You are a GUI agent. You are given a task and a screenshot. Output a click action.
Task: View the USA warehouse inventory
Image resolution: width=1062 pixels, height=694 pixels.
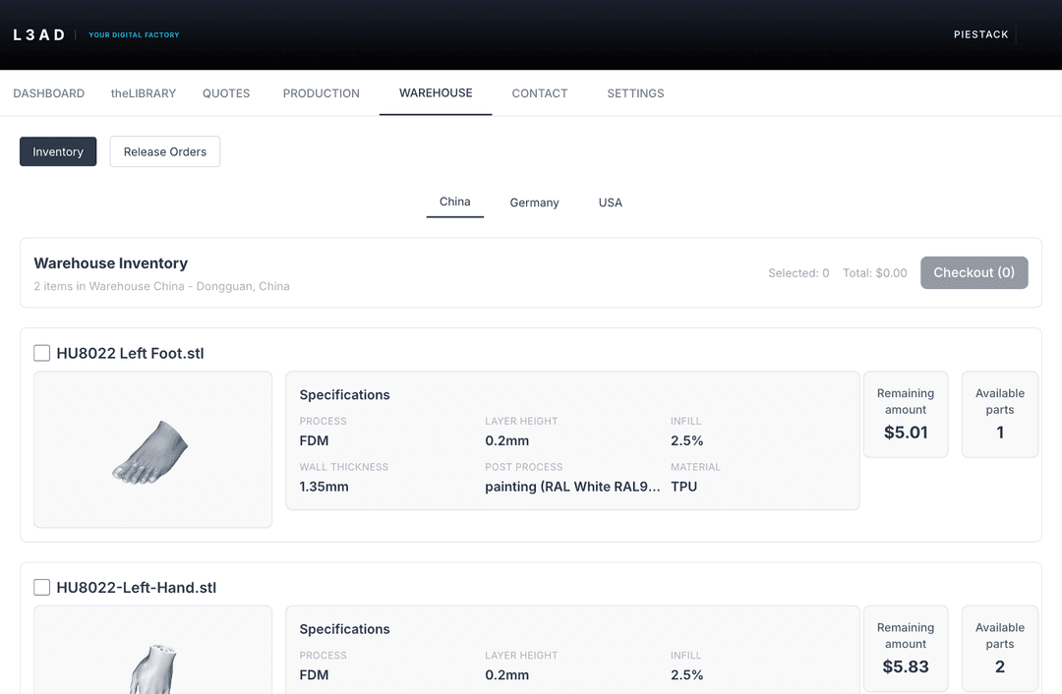pos(611,202)
